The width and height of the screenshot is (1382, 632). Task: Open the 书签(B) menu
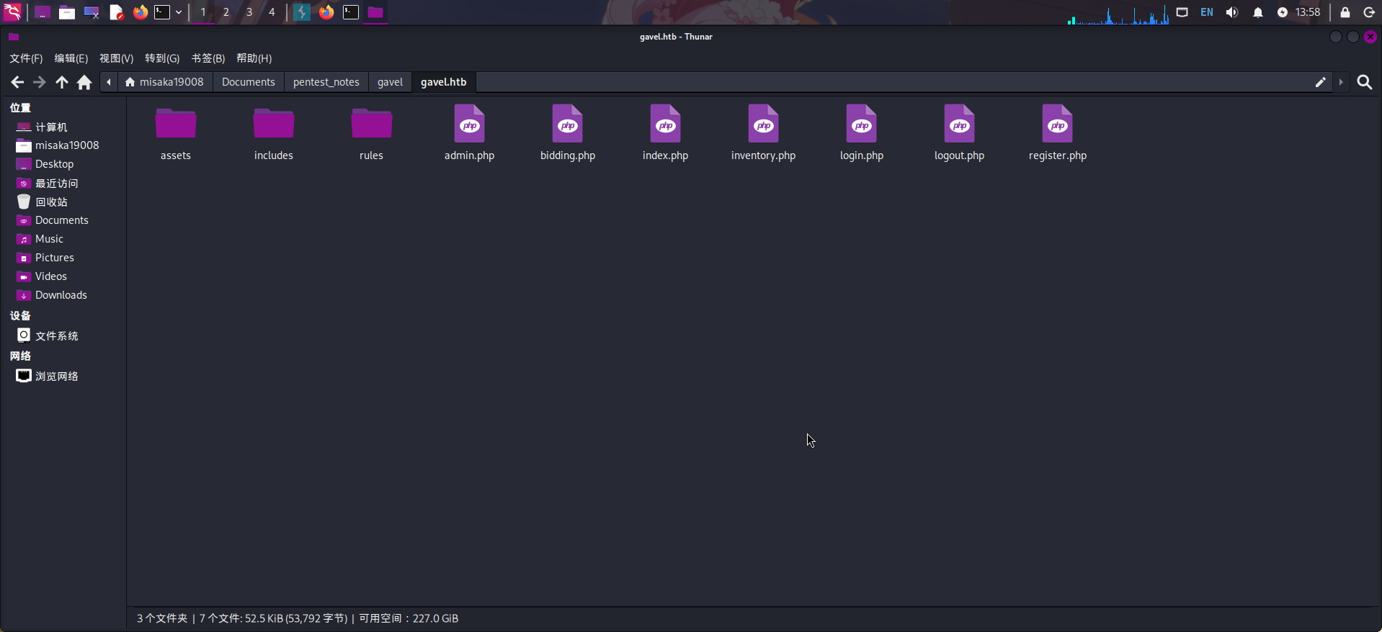[x=208, y=58]
